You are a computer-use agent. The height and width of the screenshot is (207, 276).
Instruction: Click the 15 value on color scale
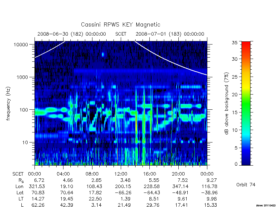(235, 112)
